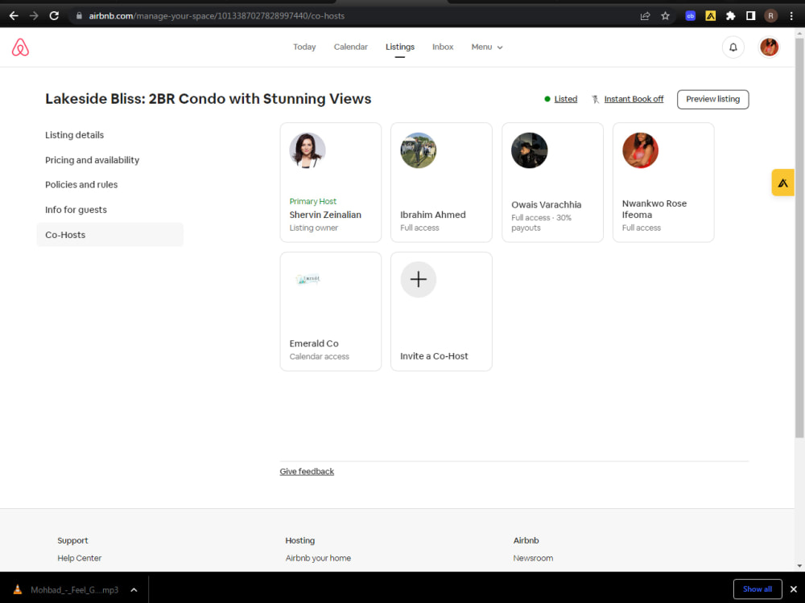Screen dimensions: 805x603
Task: Go back with browser back arrow
Action: [14, 16]
